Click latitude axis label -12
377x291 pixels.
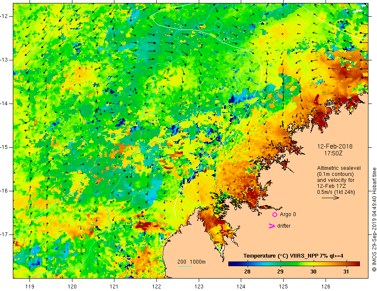[x=4, y=16]
